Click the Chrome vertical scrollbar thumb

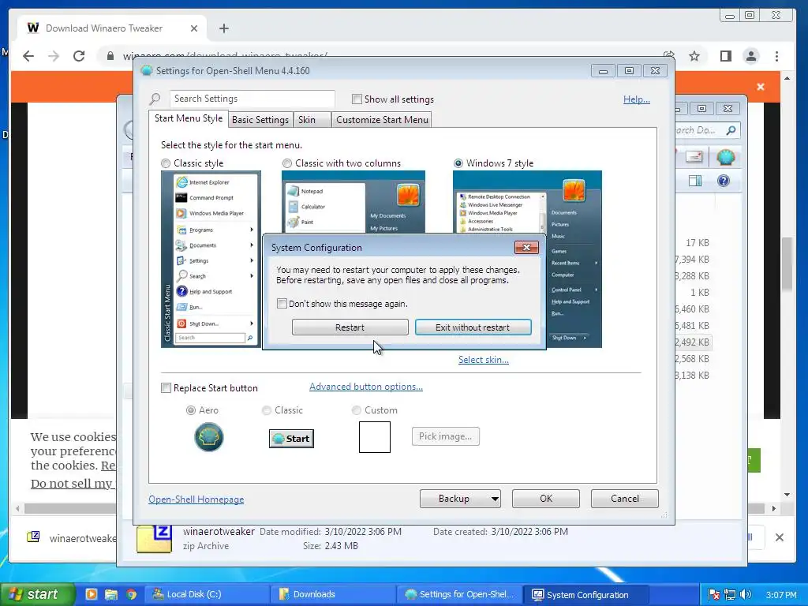pos(787,264)
